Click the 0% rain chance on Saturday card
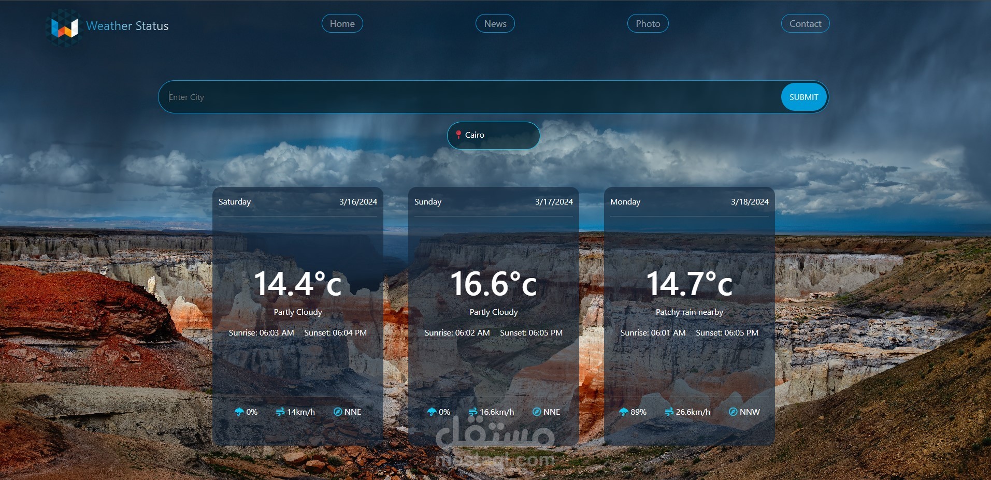Viewport: 991px width, 480px height. (x=252, y=412)
